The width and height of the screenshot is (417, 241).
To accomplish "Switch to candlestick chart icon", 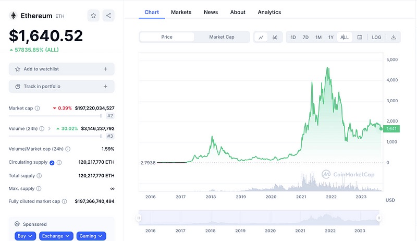I will pos(275,37).
